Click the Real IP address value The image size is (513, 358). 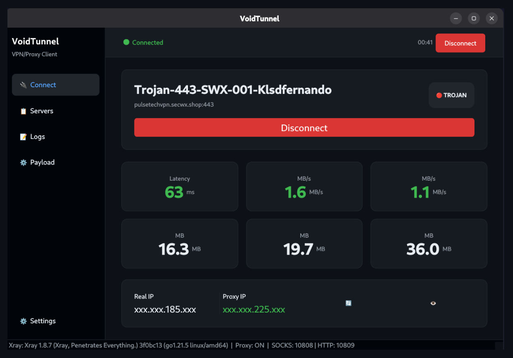pos(165,309)
